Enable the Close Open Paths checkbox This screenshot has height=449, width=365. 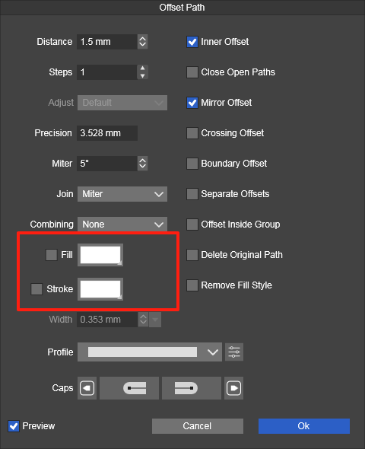click(192, 72)
